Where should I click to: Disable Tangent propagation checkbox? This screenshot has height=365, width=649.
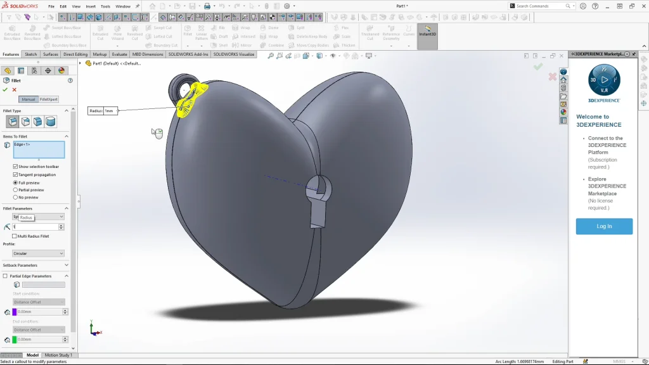(15, 175)
